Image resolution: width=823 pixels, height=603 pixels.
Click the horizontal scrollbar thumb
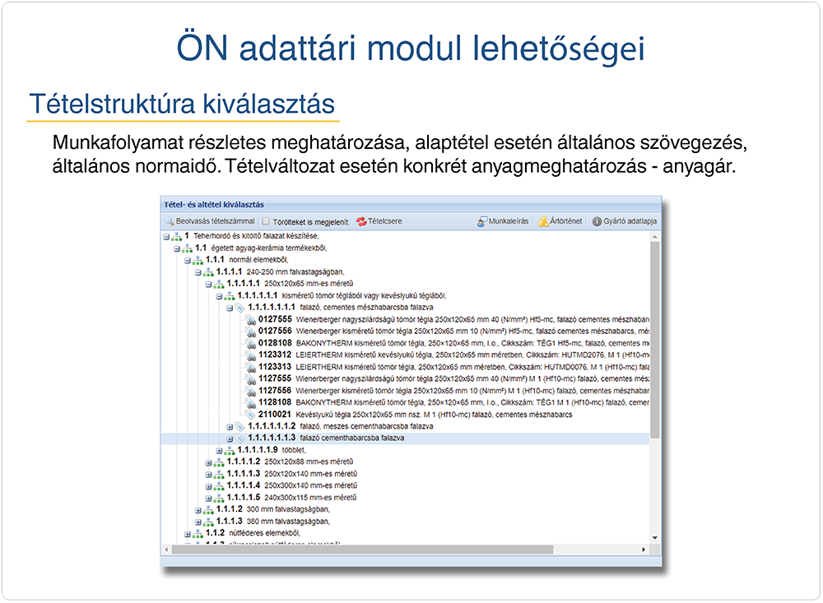[x=362, y=550]
